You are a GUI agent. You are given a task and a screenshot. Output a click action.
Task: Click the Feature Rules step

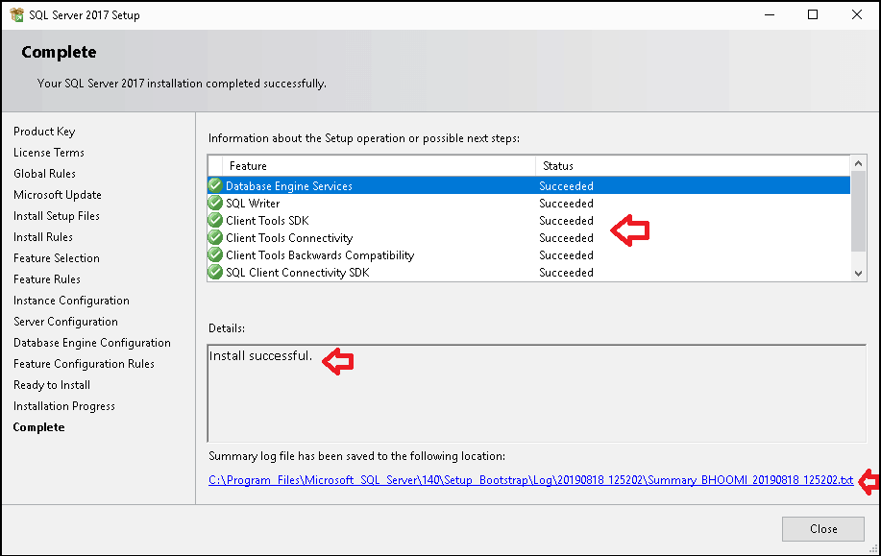point(47,279)
